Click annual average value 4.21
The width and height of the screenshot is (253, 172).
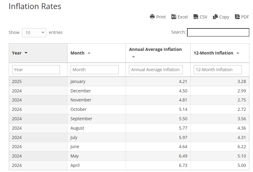click(x=183, y=81)
